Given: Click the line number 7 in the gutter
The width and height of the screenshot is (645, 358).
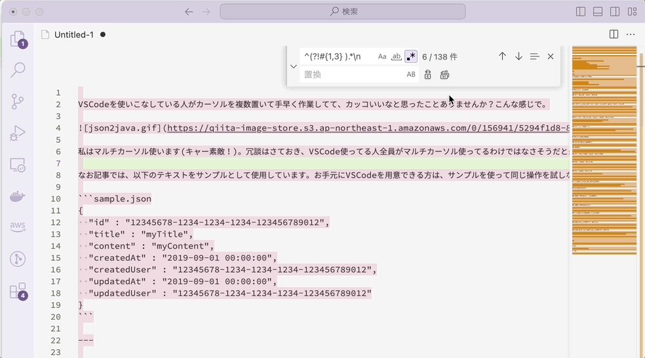Looking at the screenshot, I should click(58, 163).
